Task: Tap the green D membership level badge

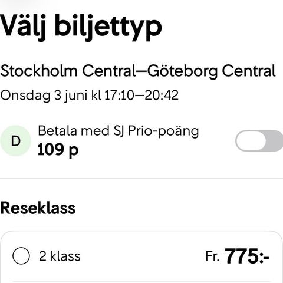Action: pos(15,141)
